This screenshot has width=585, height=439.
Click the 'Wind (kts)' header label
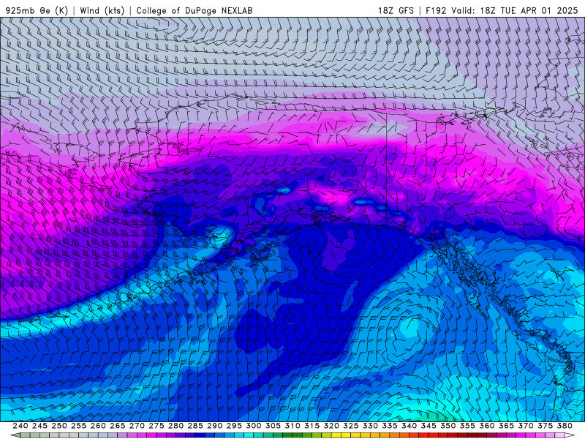click(102, 10)
